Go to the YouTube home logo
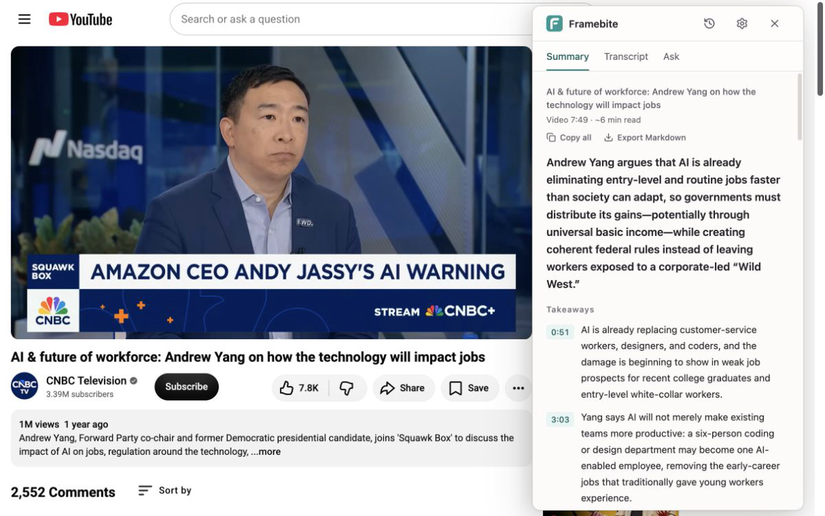Screen dimensions: 825x516 coord(81,19)
